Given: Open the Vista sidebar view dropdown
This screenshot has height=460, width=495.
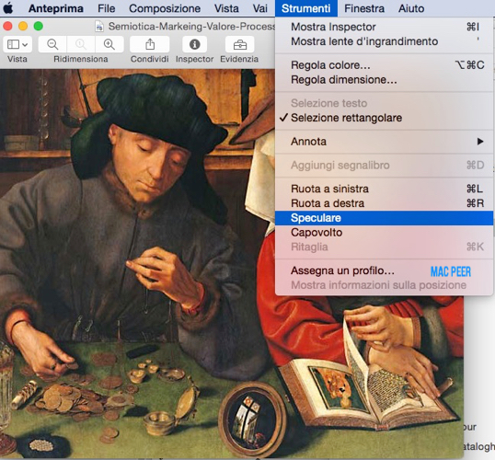Looking at the screenshot, I should [x=17, y=44].
